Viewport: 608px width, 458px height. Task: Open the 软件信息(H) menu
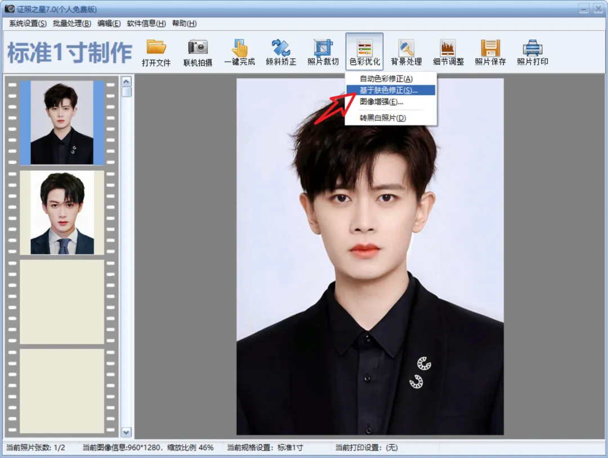pos(146,23)
